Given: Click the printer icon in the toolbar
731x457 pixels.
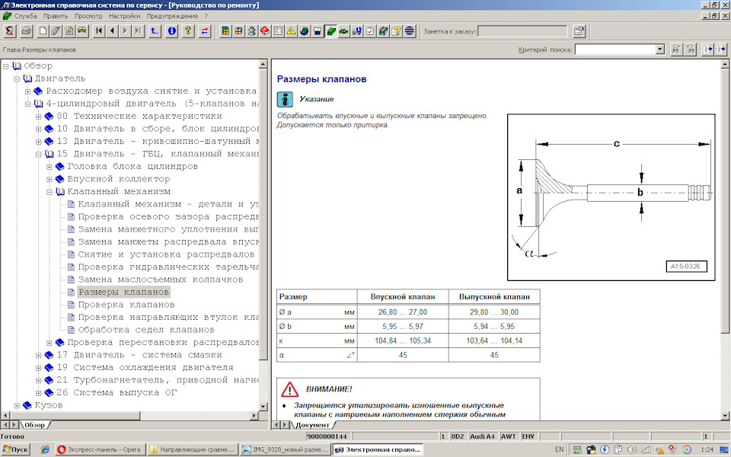Looking at the screenshot, I should [x=26, y=31].
